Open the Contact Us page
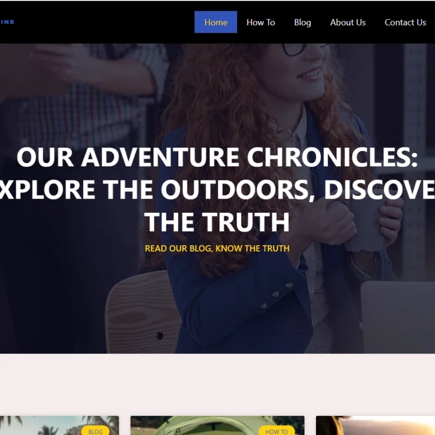This screenshot has height=435, width=435. click(x=405, y=22)
